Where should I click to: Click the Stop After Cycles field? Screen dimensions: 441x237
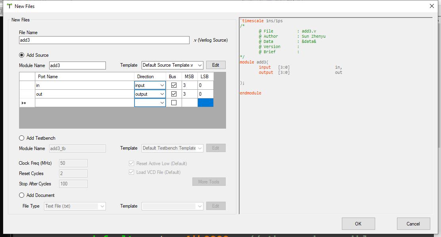point(73,184)
